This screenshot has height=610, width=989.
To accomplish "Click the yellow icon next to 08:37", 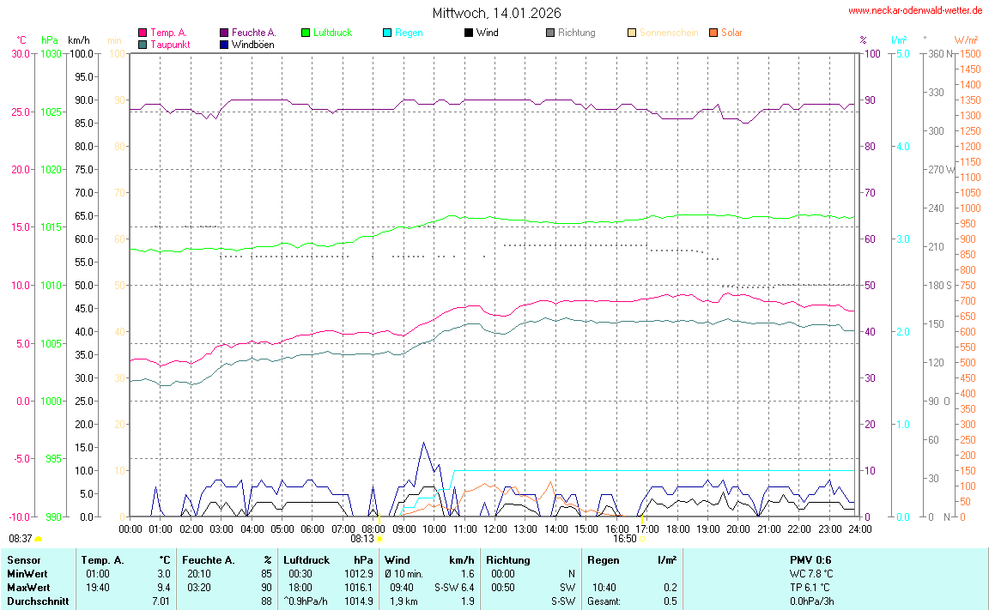I will click(x=39, y=539).
